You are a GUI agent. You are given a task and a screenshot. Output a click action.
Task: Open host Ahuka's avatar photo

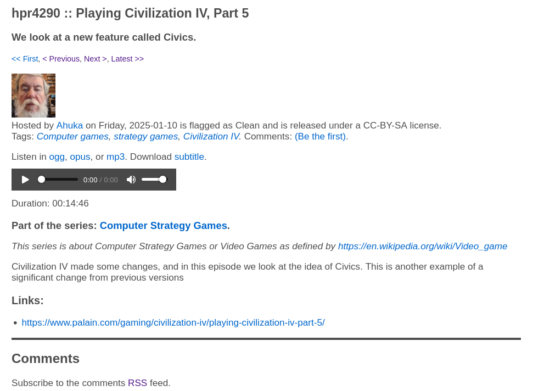click(33, 96)
